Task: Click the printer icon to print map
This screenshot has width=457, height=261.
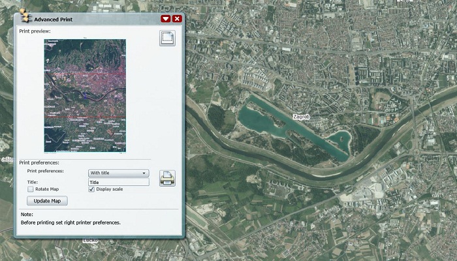Action: pos(167,177)
